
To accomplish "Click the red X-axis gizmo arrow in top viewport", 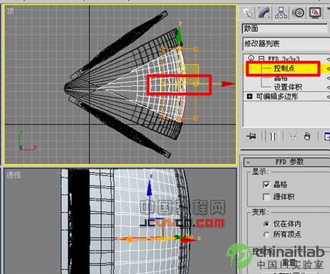I will pyautogui.click(x=228, y=84).
